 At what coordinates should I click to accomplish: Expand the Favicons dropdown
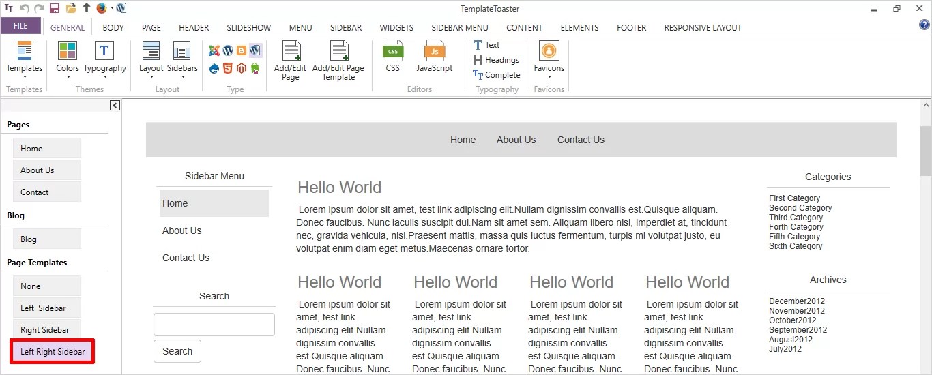549,60
